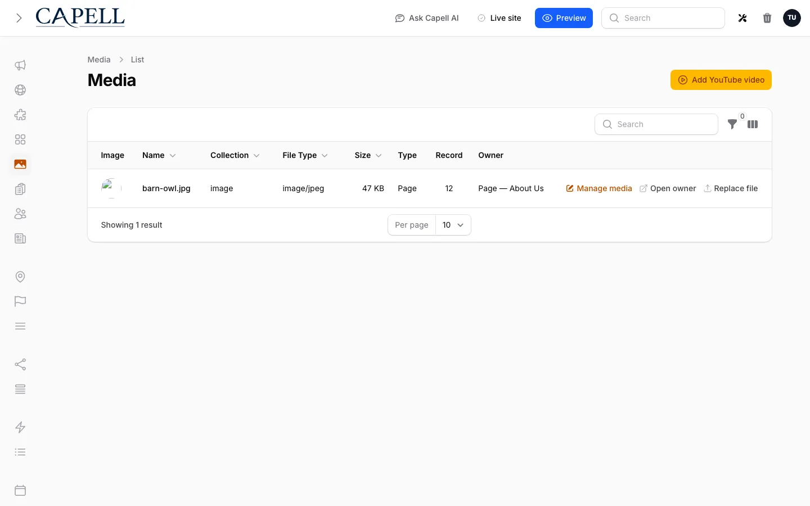
Task: Toggle table columns visibility icon
Action: (x=753, y=124)
